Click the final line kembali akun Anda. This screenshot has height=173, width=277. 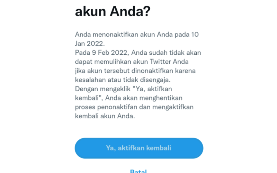pos(105,116)
